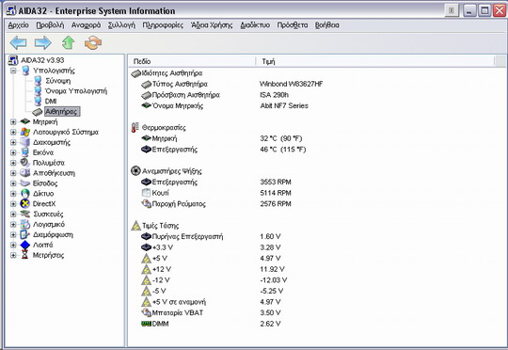This screenshot has height=350, width=508.
Task: Expand the Αποθήκευση tree node
Action: click(13, 173)
